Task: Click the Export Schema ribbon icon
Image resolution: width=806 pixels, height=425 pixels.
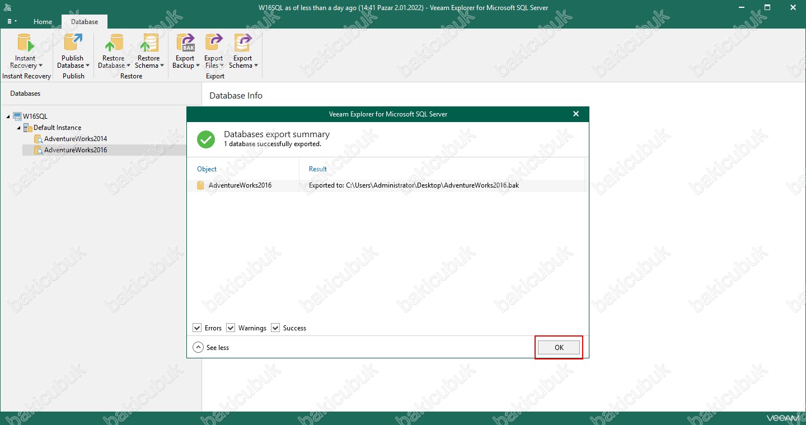Action: pos(243,43)
